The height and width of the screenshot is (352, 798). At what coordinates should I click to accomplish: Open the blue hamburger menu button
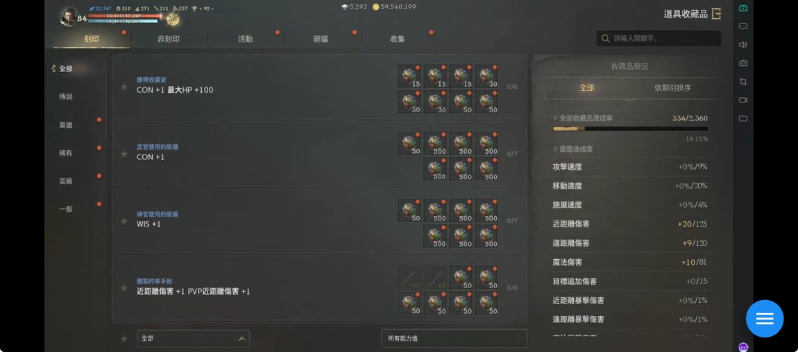click(765, 319)
